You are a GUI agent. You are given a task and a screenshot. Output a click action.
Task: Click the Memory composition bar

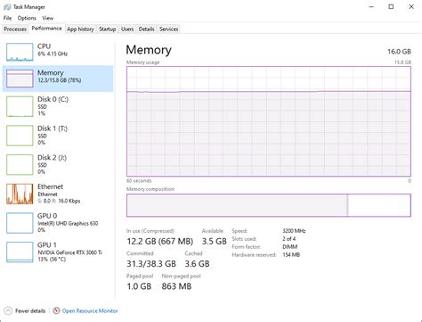pyautogui.click(x=269, y=205)
